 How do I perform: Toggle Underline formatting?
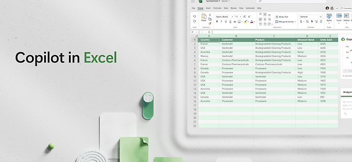226,22
